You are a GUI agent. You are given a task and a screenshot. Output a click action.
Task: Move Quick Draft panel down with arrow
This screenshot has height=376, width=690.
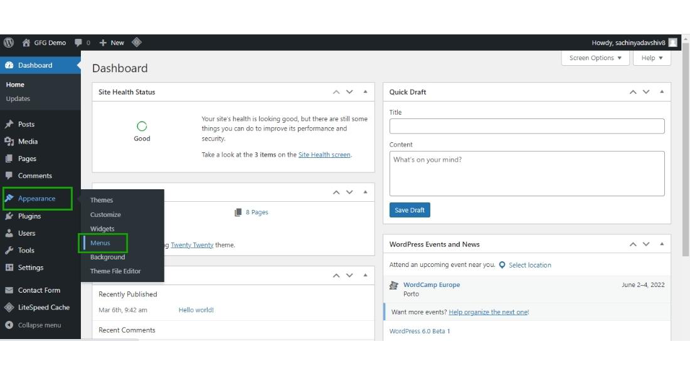click(x=646, y=92)
